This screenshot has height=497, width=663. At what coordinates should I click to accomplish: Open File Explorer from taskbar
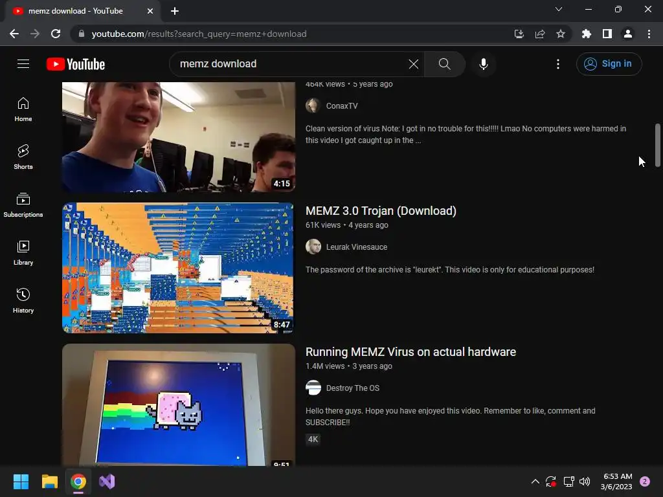coord(49,481)
